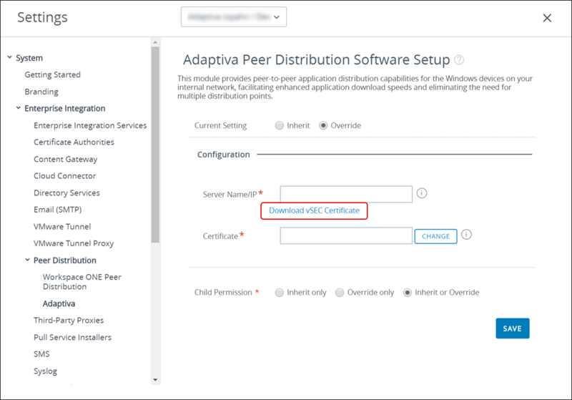Open Content Gateway settings
572x400 pixels.
point(65,159)
